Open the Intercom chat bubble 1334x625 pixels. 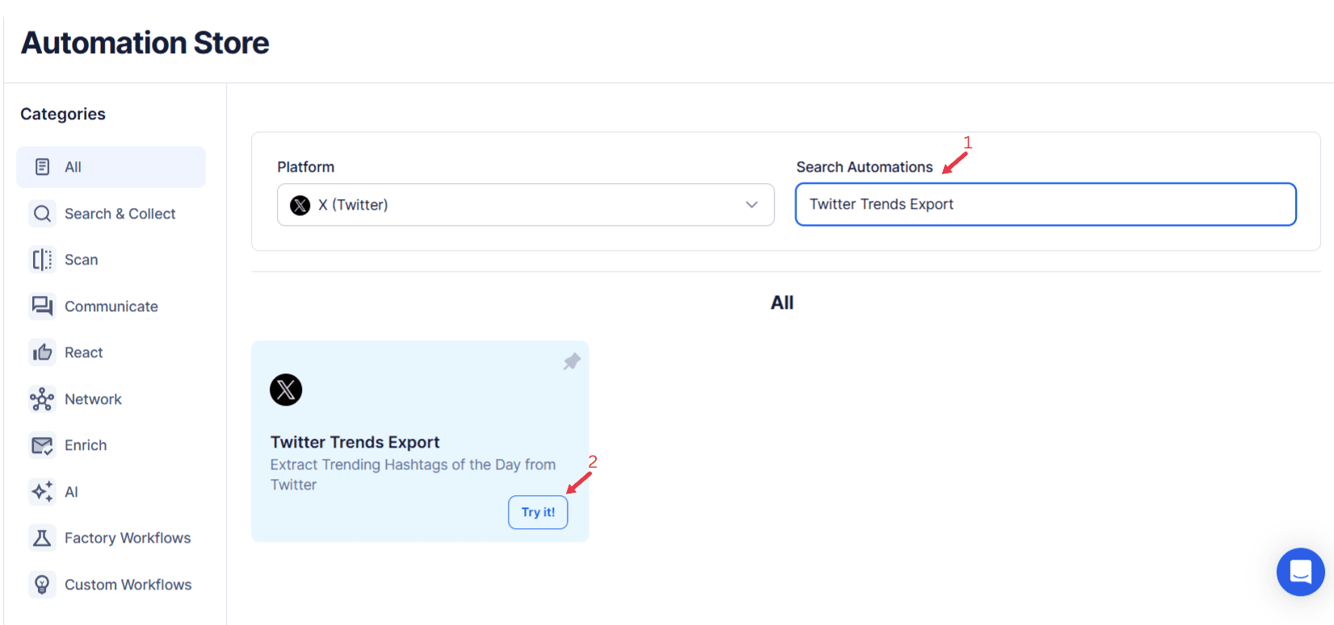click(x=1300, y=572)
